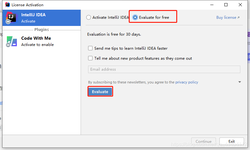Select the Activate IntelliJ IDEA radio button
Image resolution: width=250 pixels, height=150 pixels.
(88, 17)
